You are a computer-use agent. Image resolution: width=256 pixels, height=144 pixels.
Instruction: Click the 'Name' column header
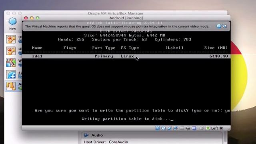pyautogui.click(x=37, y=48)
